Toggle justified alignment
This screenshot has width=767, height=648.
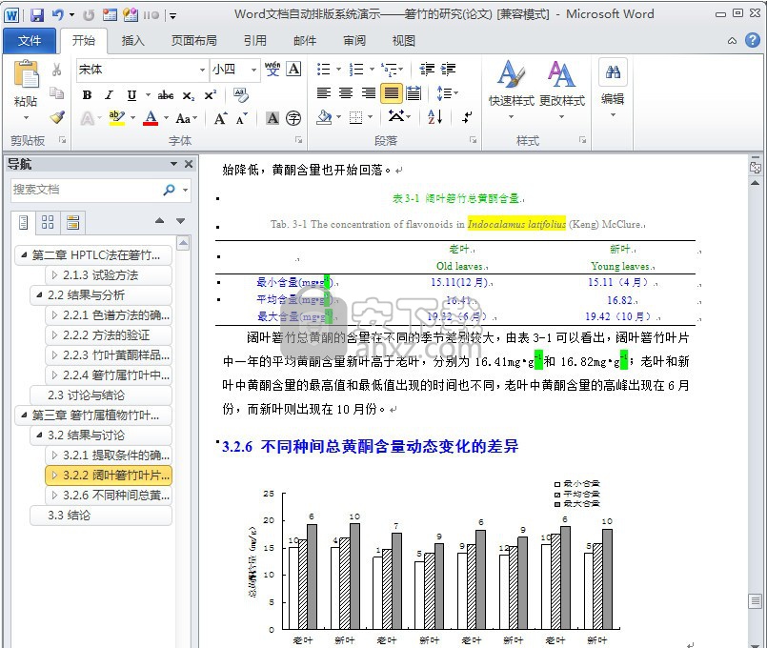(x=392, y=93)
